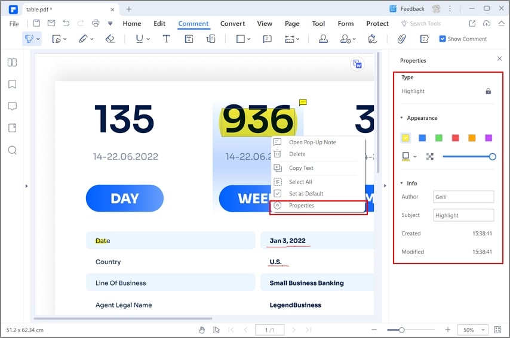This screenshot has height=338, width=510.
Task: Open the Highlight tool dropdown arrow
Action: click(x=38, y=39)
